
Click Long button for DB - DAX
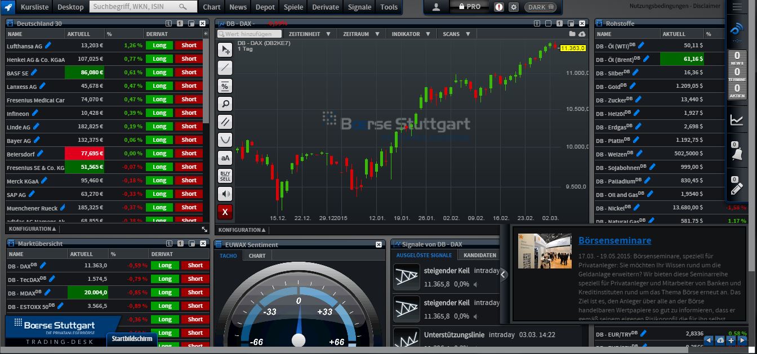[x=165, y=265]
